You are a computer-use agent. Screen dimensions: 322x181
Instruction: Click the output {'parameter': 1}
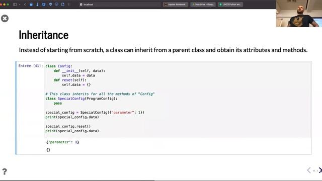click(62, 142)
